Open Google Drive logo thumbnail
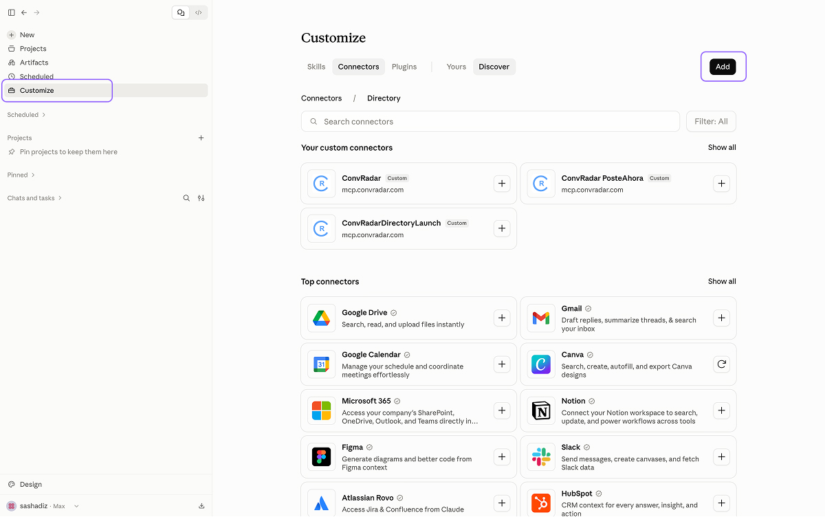The height and width of the screenshot is (517, 825). pyautogui.click(x=321, y=318)
